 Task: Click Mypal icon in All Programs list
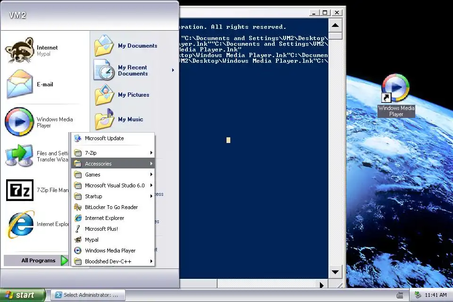coord(78,240)
